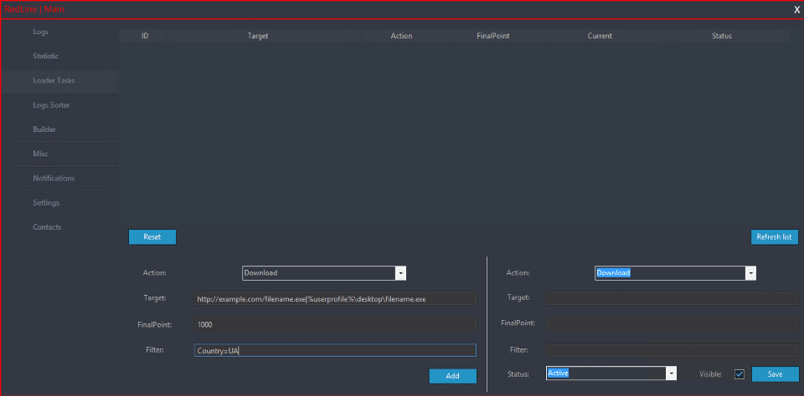Click the Action column header in table
804x396 pixels.
(401, 36)
